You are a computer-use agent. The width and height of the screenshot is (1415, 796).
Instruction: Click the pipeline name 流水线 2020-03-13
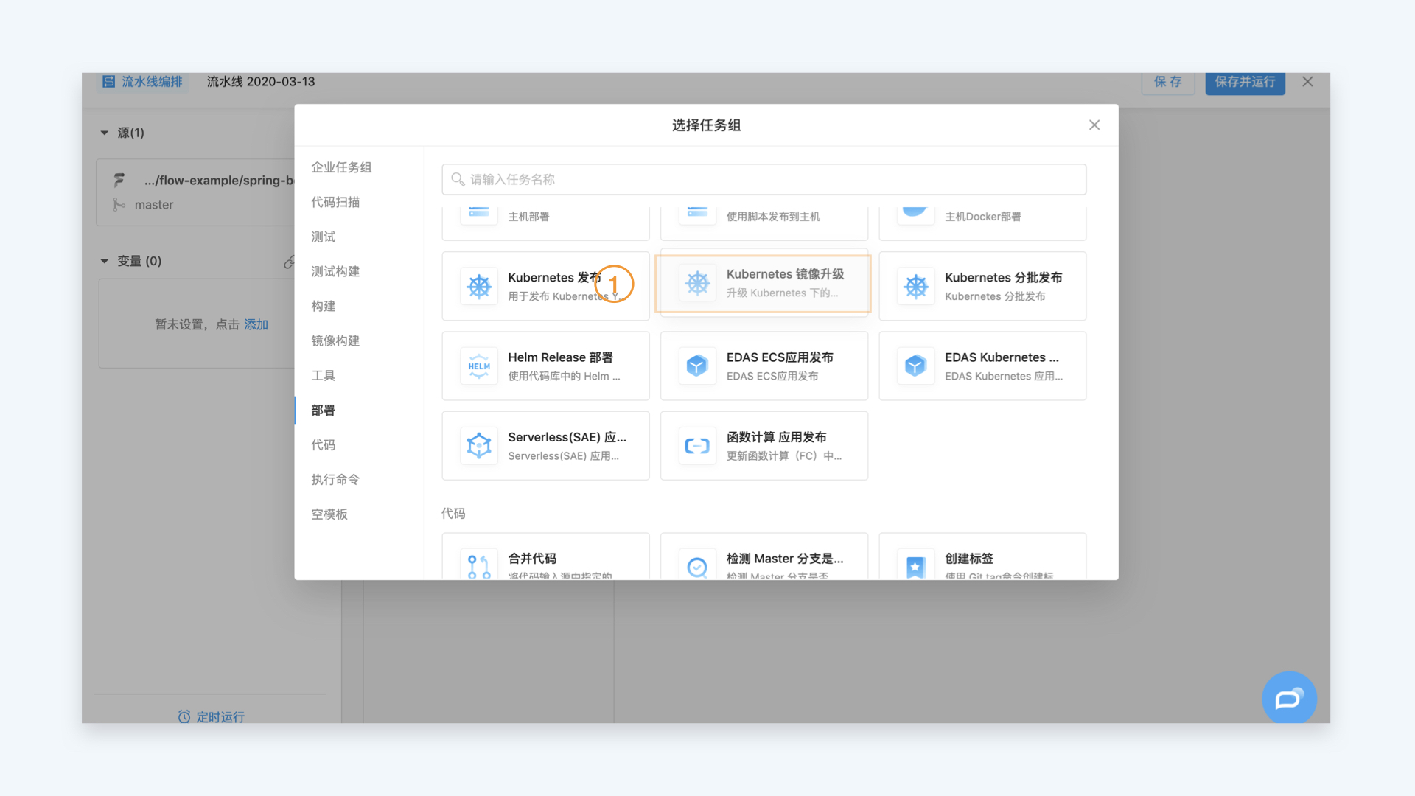(x=261, y=82)
